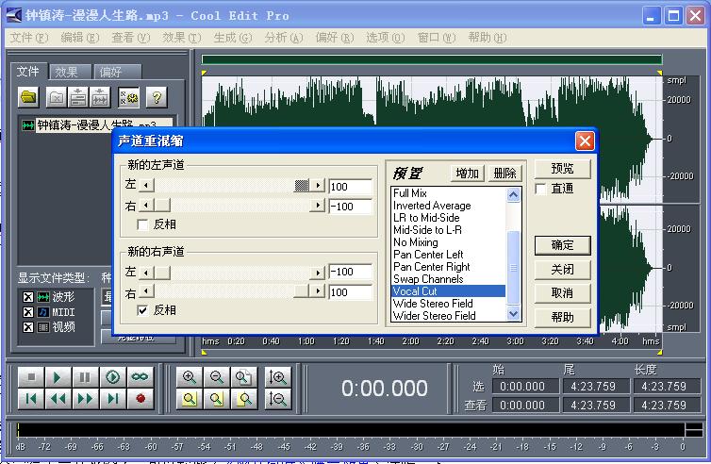Start recording with red record button
This screenshot has width=711, height=464.
pyautogui.click(x=140, y=399)
